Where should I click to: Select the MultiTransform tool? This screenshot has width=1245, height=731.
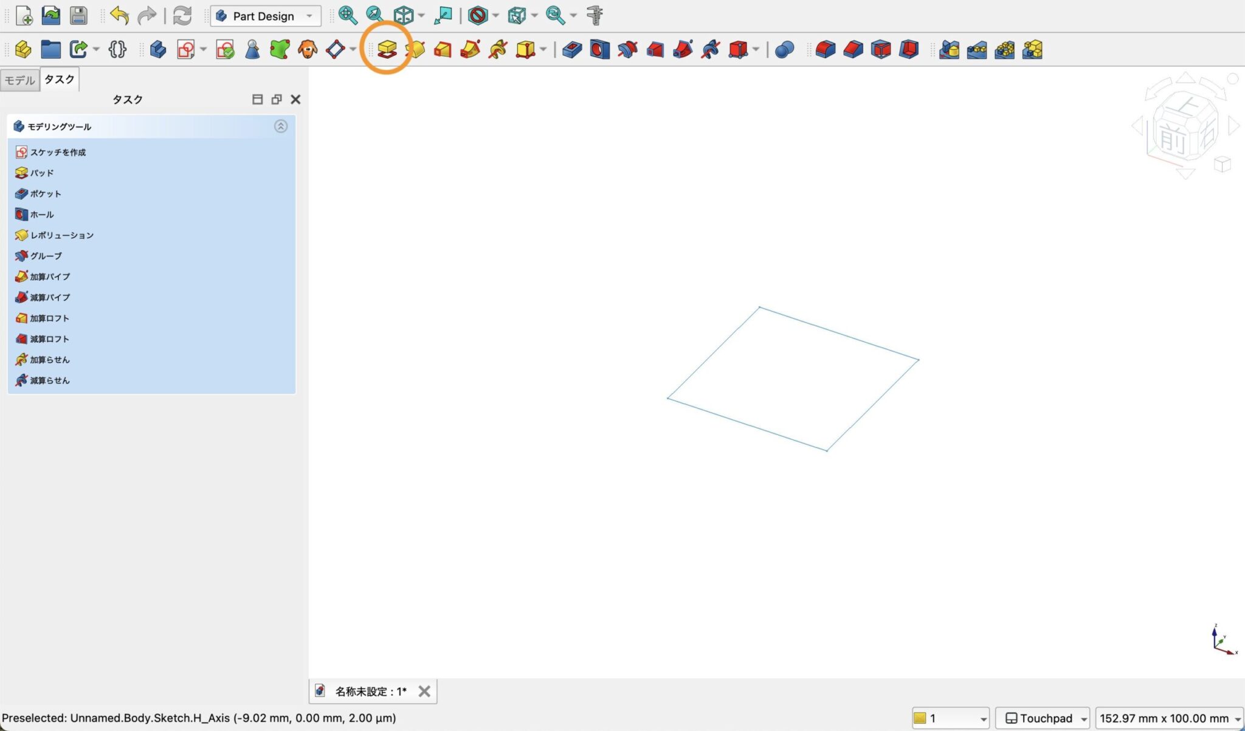[x=1032, y=49]
